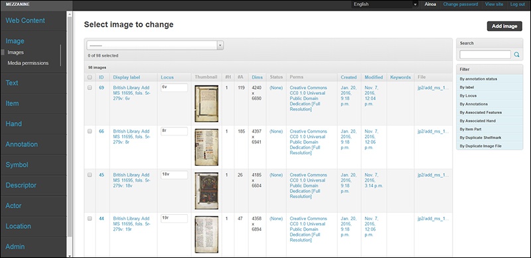Screen dimensions: 531x258
Task: Edit the Locus field containing 18v
Action: [174, 175]
